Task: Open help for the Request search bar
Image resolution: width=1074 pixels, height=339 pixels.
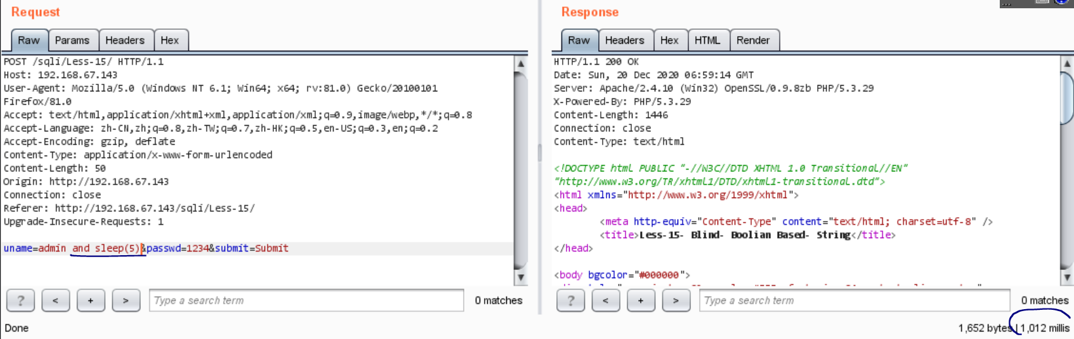Action: pos(20,300)
